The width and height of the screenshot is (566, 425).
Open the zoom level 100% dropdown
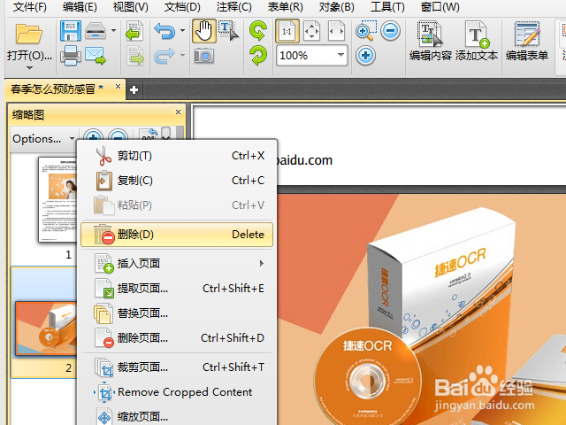[x=340, y=55]
